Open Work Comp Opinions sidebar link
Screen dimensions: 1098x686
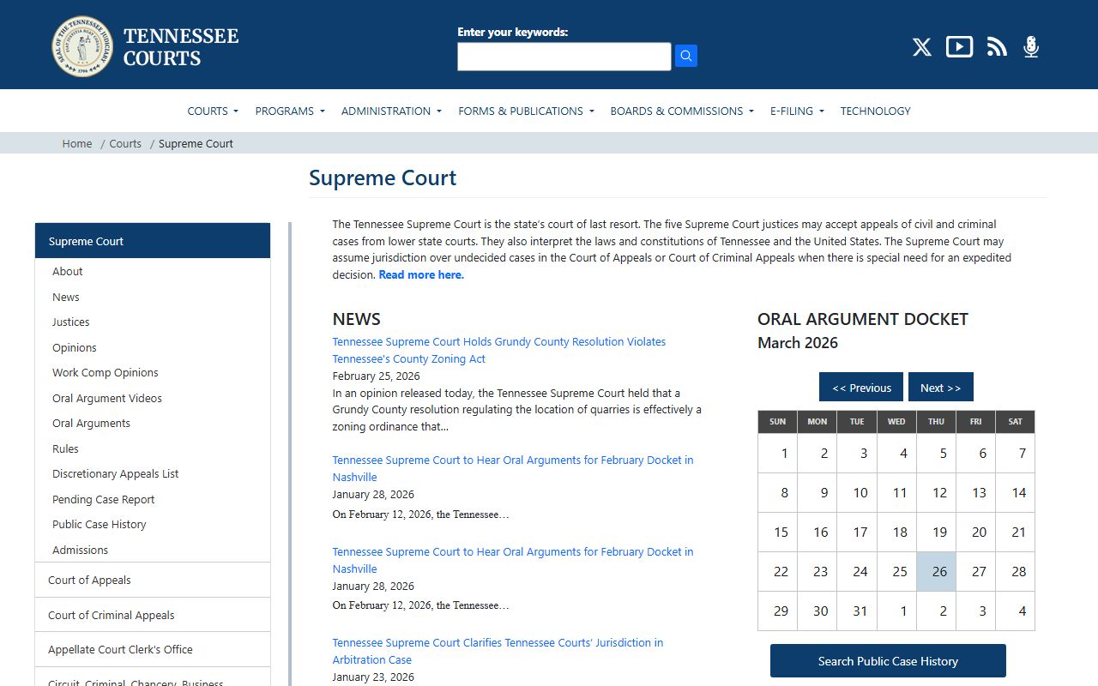pos(106,372)
